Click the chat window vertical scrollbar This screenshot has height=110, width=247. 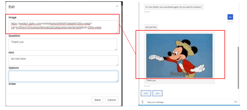(238, 68)
